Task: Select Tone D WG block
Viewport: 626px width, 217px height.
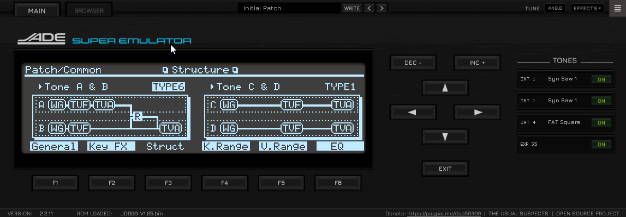Action: [x=229, y=128]
